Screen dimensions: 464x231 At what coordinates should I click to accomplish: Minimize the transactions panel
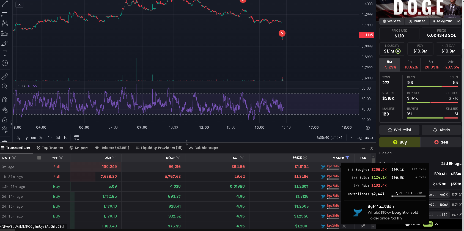pos(363,148)
